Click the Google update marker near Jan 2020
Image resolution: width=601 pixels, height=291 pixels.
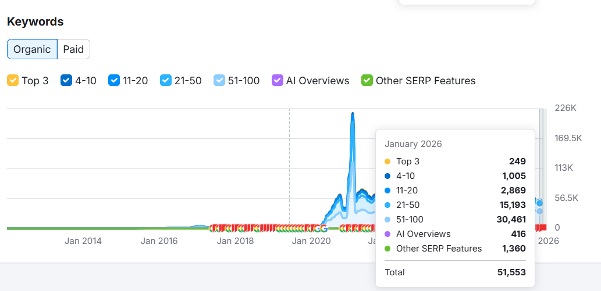pos(324,229)
